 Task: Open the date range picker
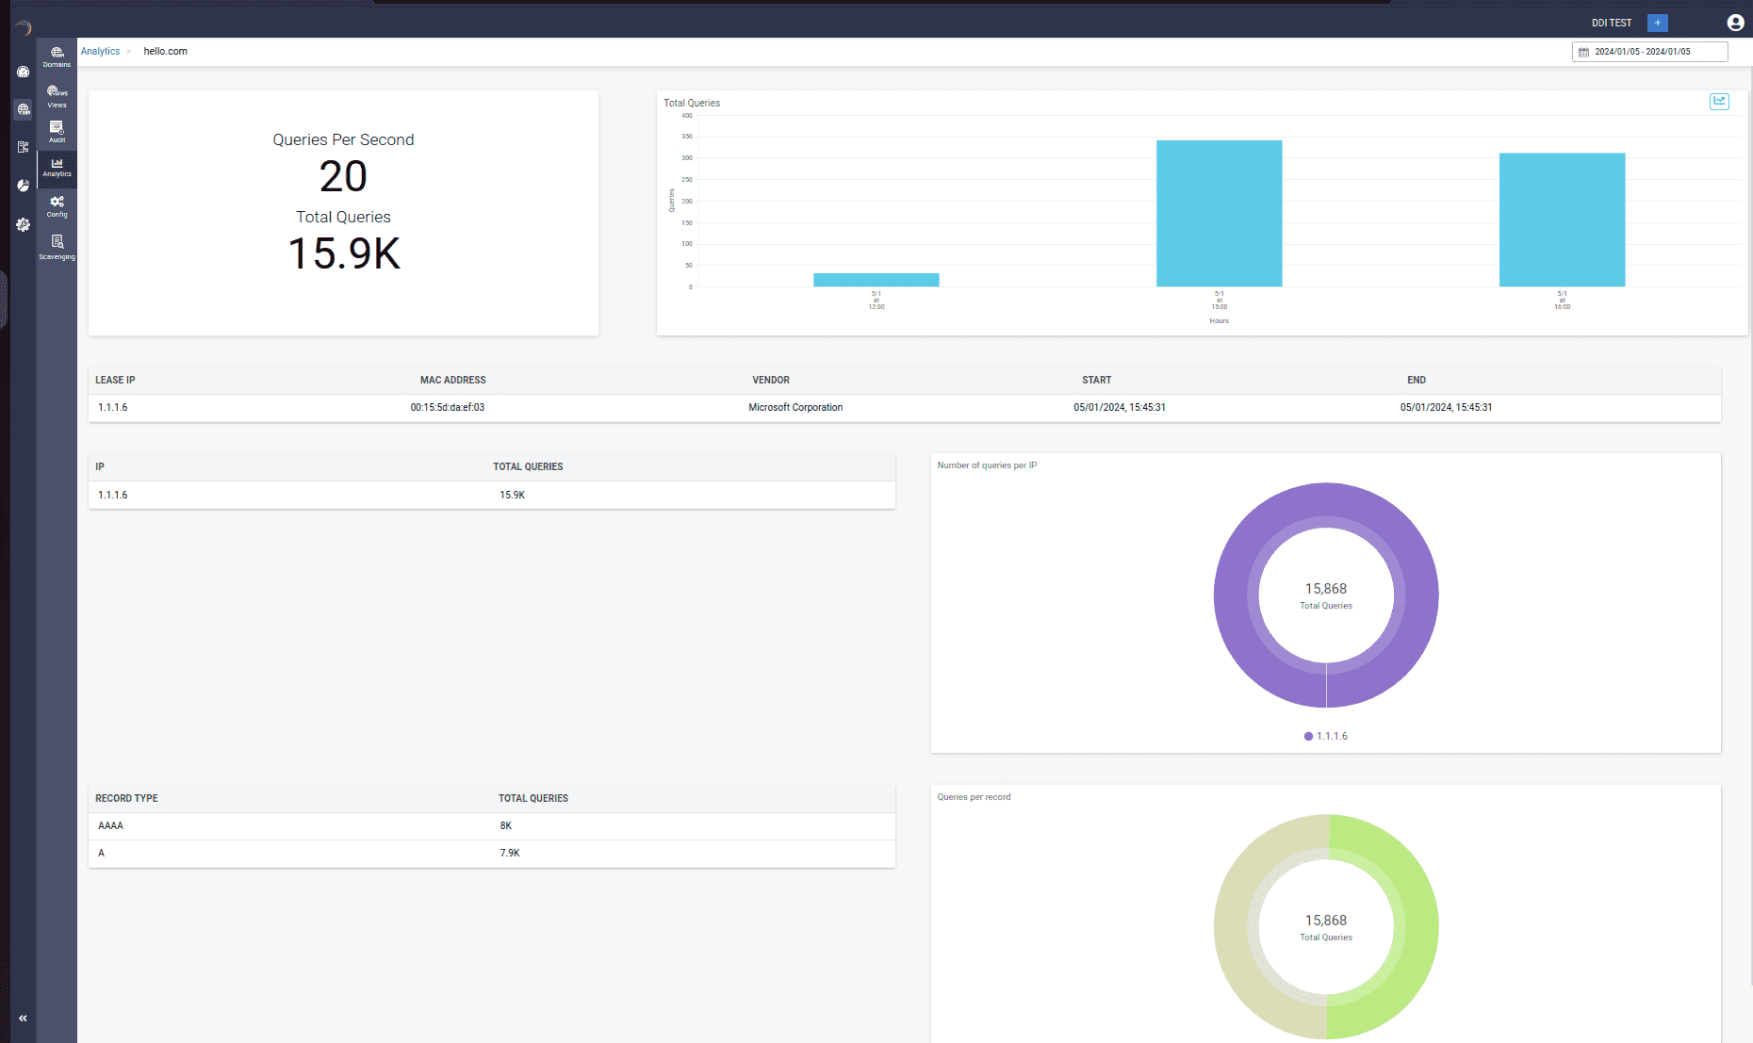1648,52
